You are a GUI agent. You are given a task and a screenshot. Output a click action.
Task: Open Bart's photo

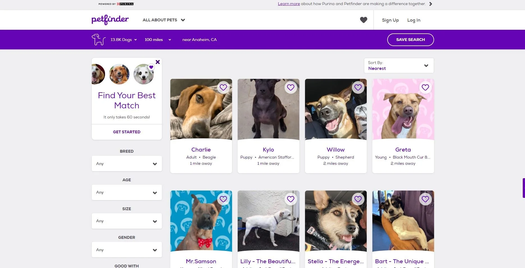[403, 221]
